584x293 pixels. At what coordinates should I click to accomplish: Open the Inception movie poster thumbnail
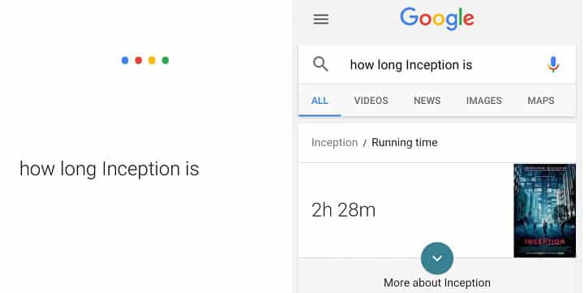(544, 210)
